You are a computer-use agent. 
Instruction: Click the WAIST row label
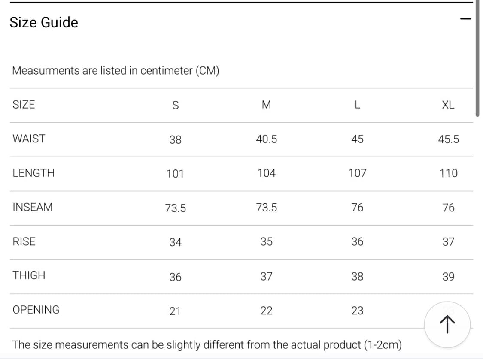point(29,139)
